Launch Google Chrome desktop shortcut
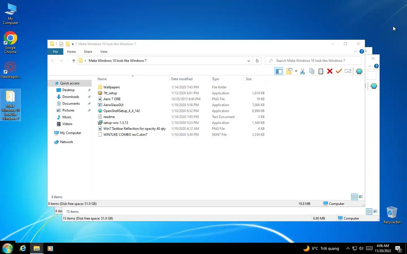 (10, 42)
